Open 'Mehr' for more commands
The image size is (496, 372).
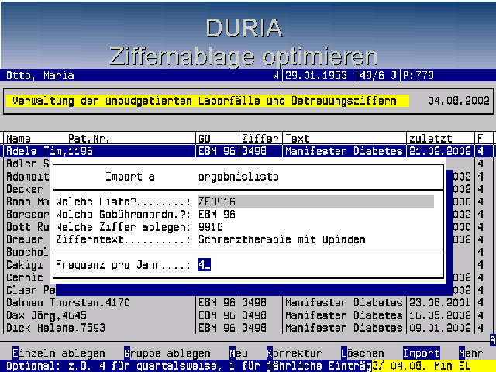pos(471,353)
